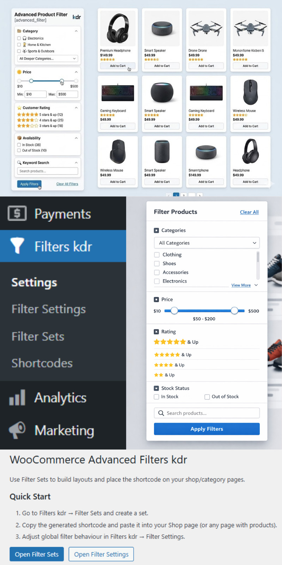Open the Filters kdr menu item
The height and width of the screenshot is (565, 282).
pos(63,246)
